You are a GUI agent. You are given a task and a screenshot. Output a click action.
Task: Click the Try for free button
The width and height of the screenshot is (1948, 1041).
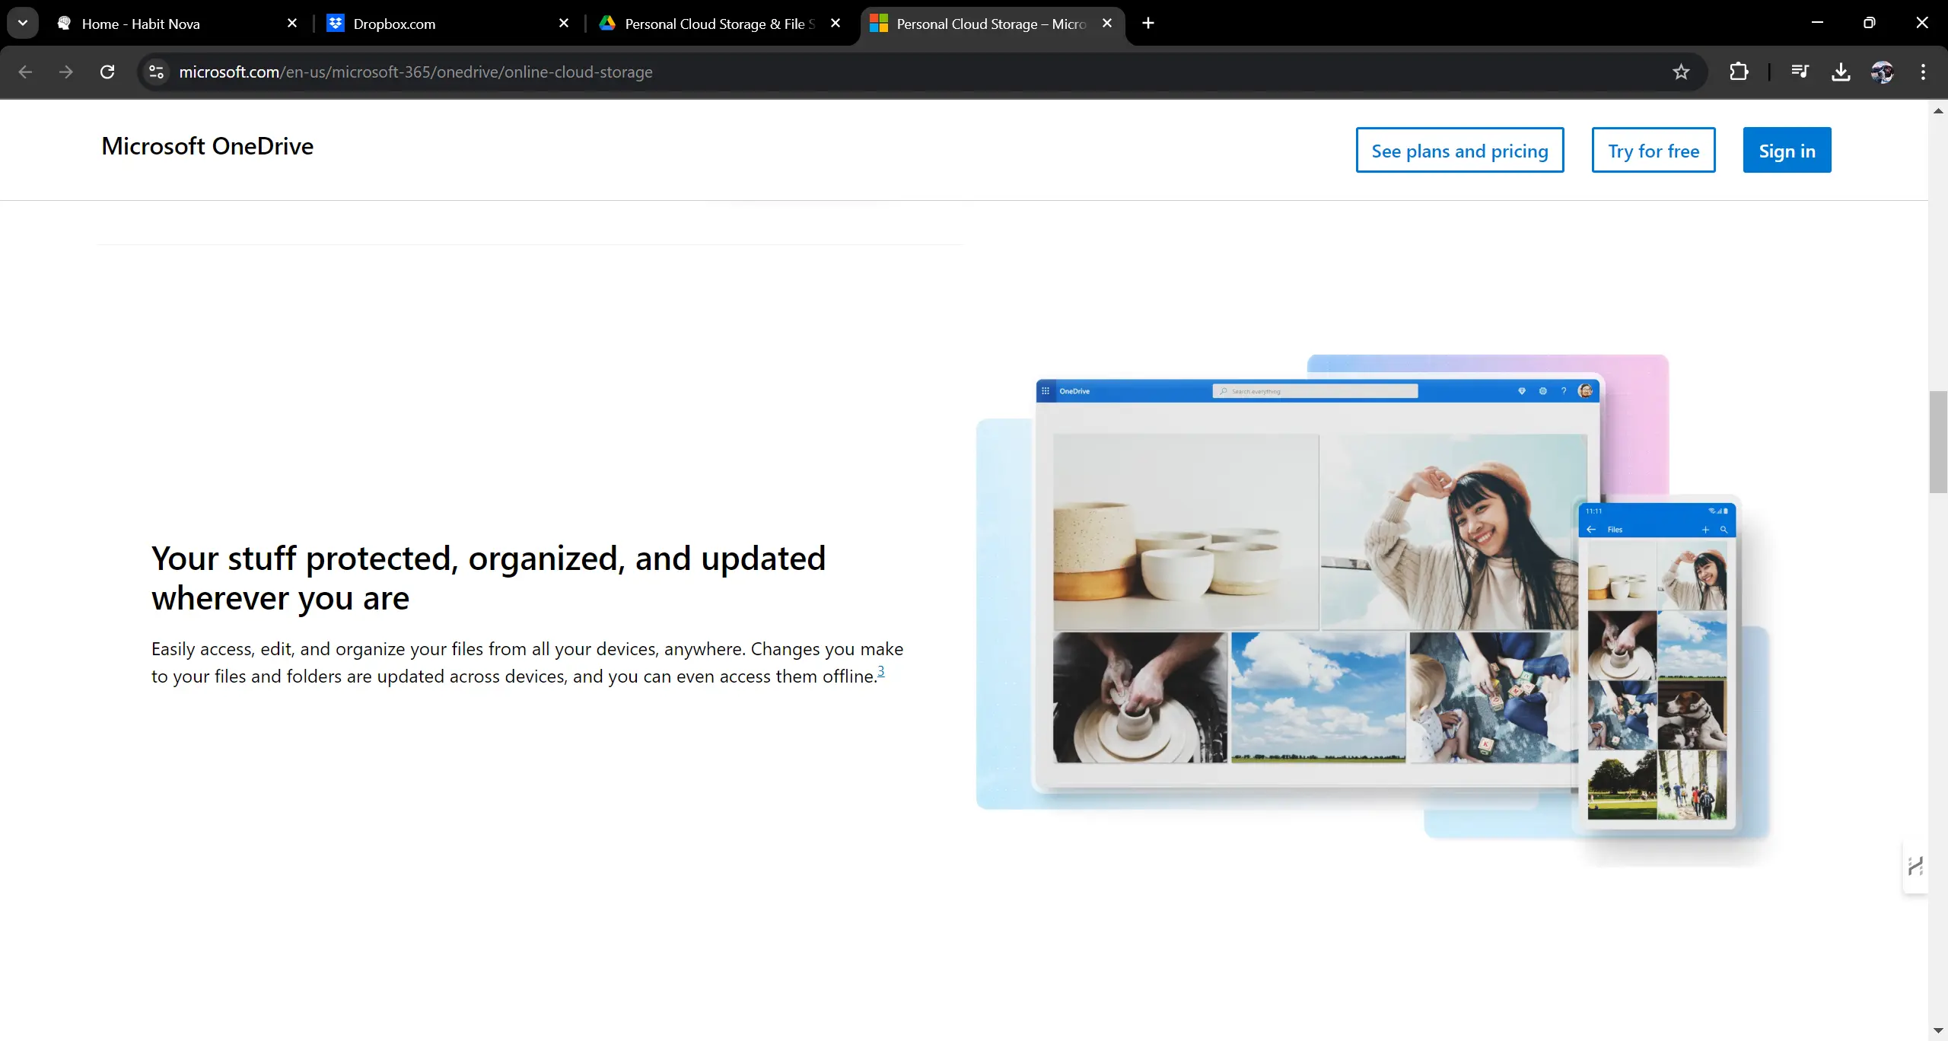[x=1654, y=150]
